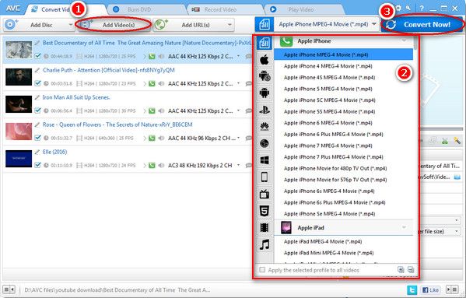Select the TV output category icon
Viewport: 466px width, 298px height.
[x=265, y=194]
